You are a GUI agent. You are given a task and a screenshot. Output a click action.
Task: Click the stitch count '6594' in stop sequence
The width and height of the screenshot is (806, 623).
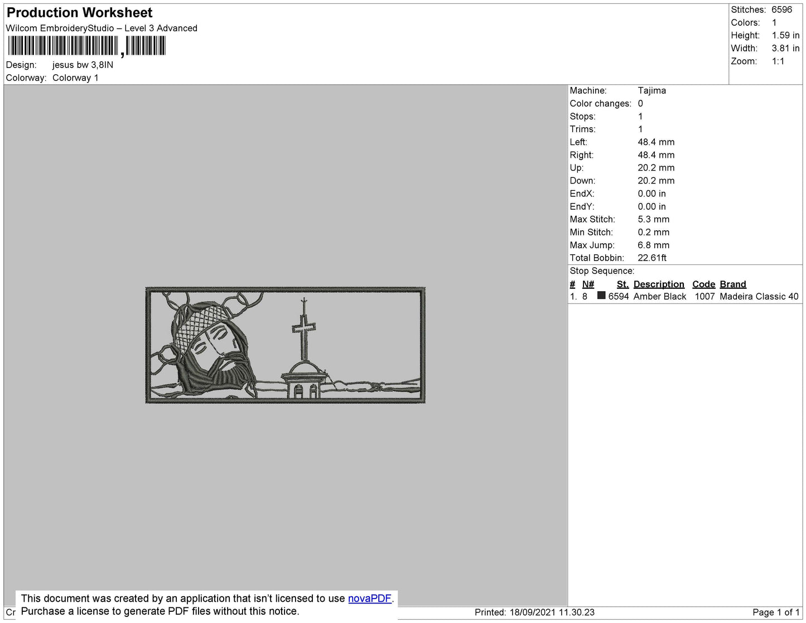(619, 297)
